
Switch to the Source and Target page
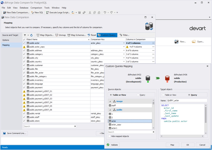click(10, 35)
